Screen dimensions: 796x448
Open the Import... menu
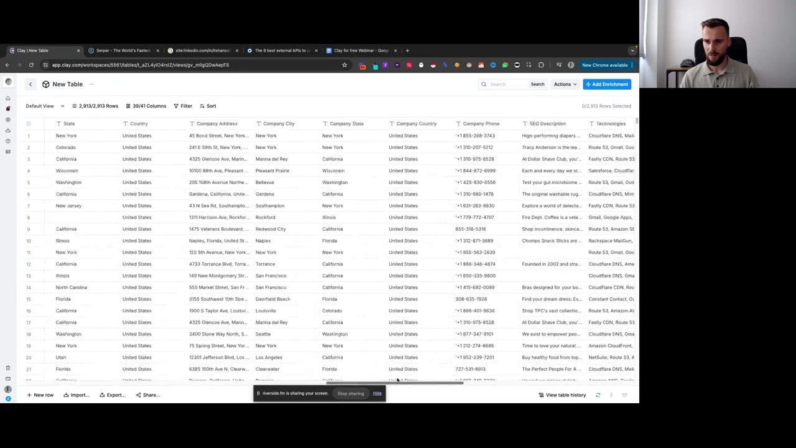tap(77, 395)
